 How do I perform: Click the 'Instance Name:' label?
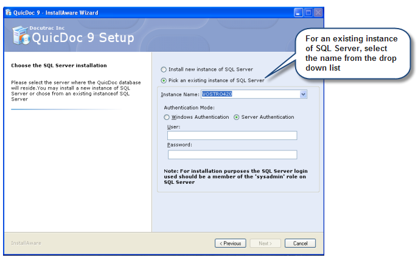180,94
